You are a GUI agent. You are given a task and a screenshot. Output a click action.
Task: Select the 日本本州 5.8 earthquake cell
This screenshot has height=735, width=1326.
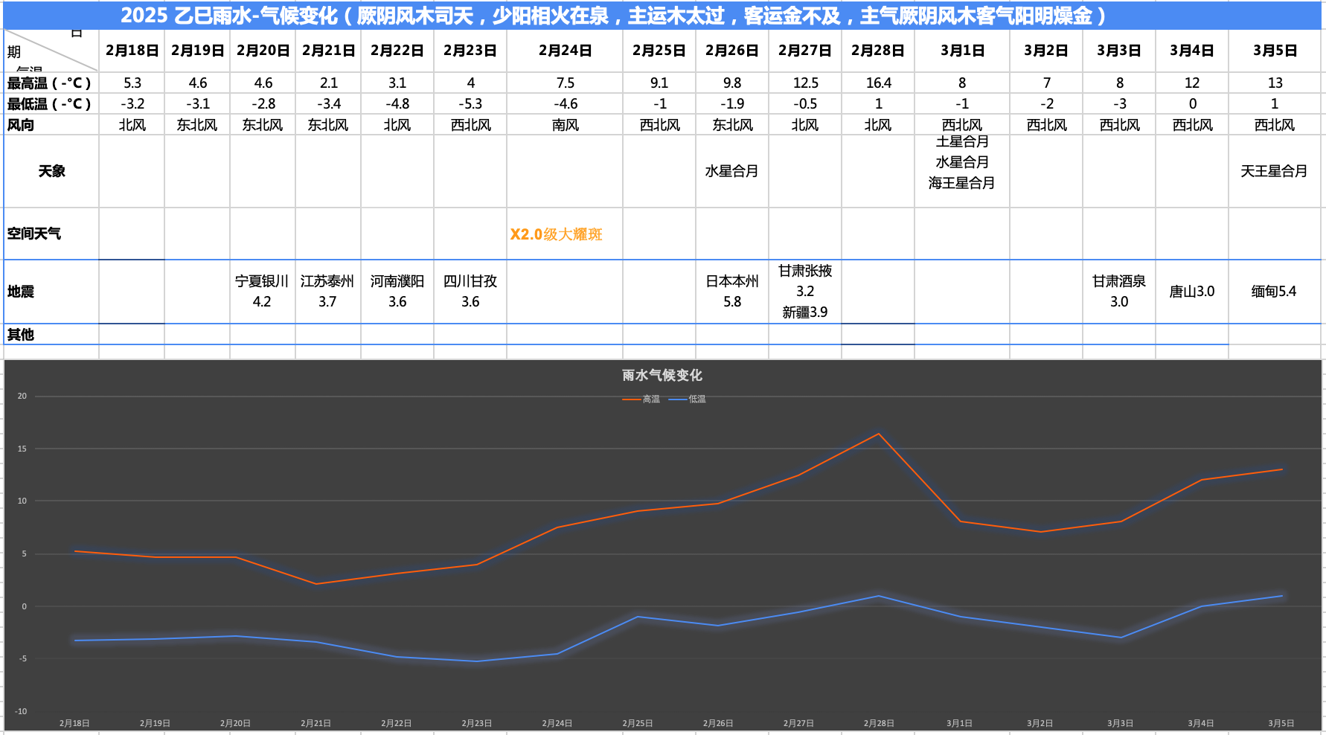(x=732, y=292)
